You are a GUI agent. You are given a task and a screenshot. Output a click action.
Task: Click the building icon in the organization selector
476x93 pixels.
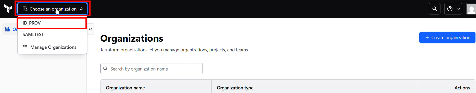click(x=25, y=9)
